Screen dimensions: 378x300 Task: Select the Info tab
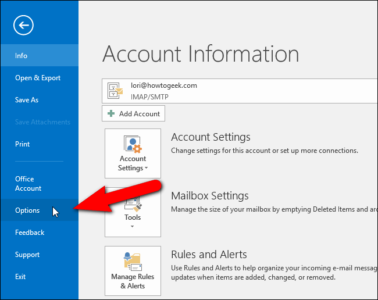click(22, 56)
